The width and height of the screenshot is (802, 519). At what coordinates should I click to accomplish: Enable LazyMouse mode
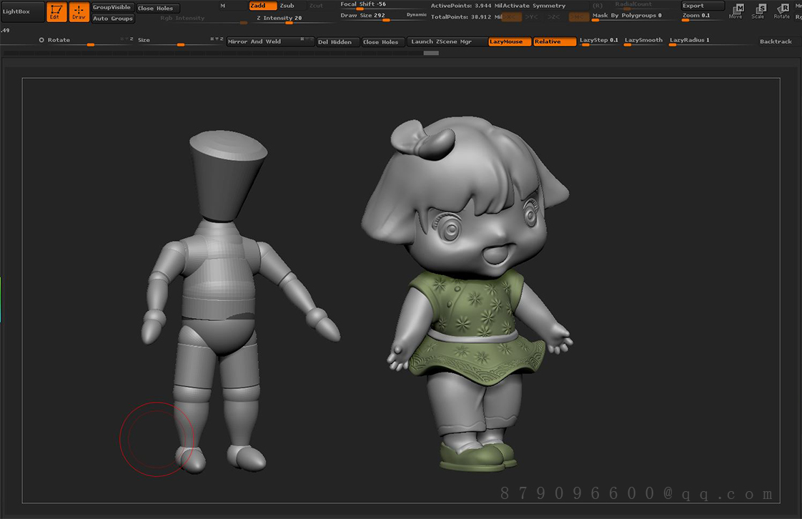tap(509, 41)
